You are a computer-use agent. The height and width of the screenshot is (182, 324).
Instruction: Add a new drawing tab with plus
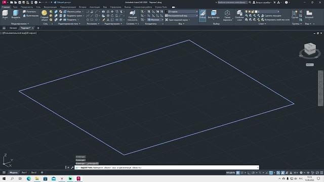[38, 28]
